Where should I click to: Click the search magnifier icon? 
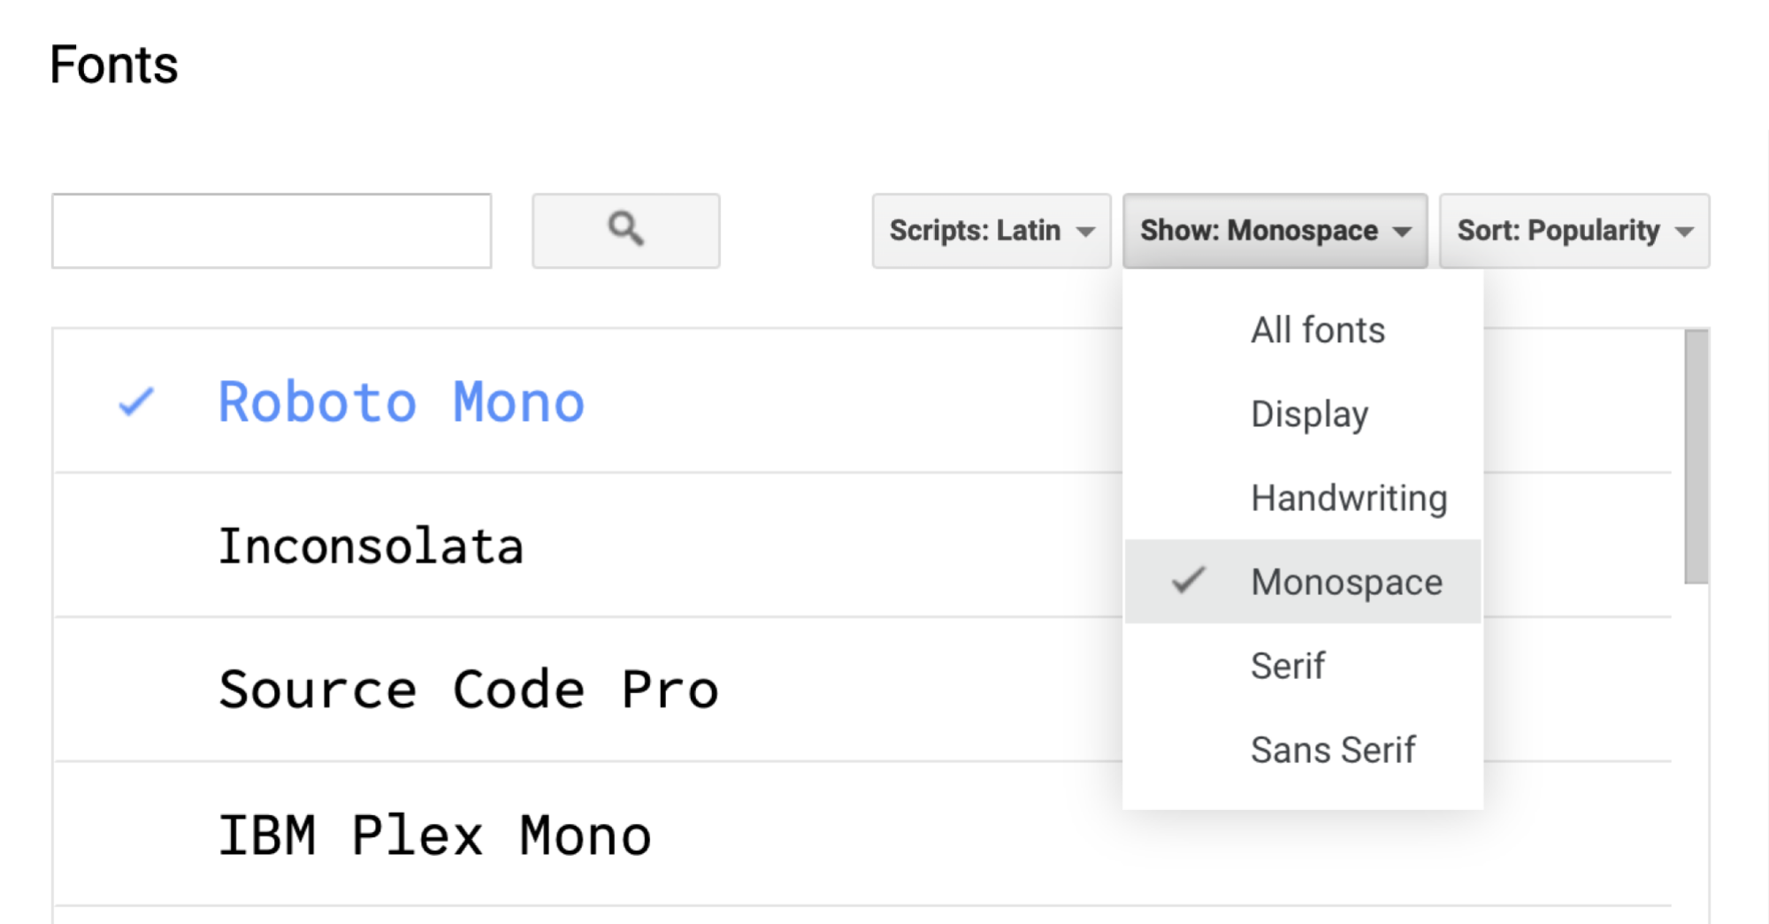(x=625, y=231)
